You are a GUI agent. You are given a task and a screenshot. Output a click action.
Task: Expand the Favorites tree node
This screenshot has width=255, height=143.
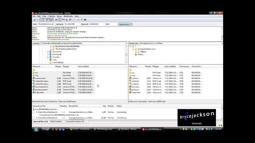click(x=48, y=57)
